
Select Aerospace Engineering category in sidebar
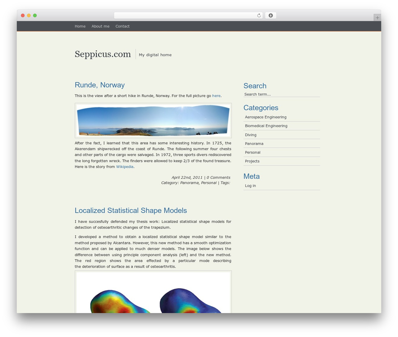(x=266, y=117)
